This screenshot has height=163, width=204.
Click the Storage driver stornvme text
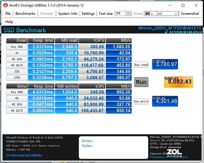coord(165,147)
